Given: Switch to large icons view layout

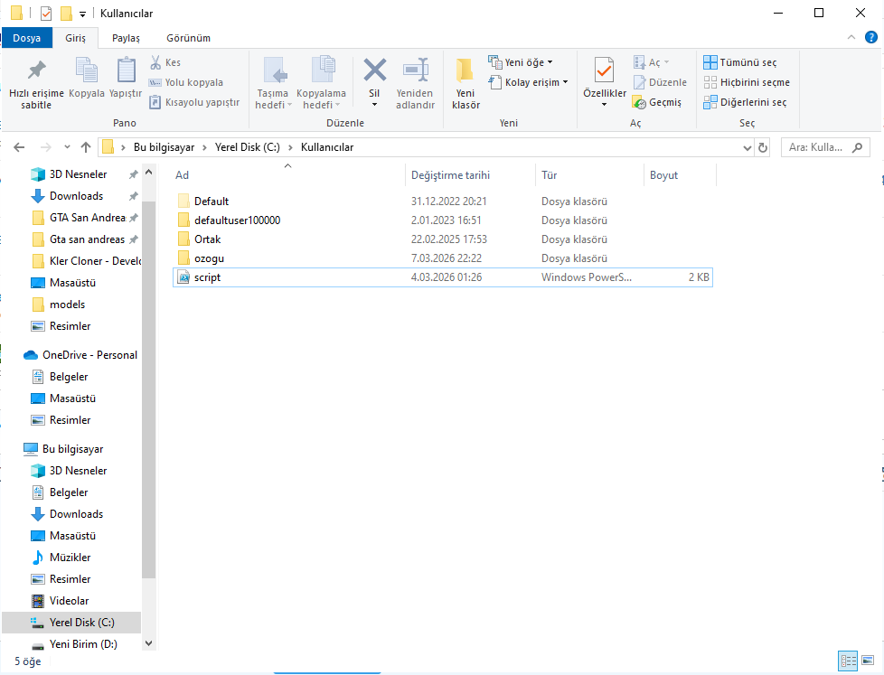Looking at the screenshot, I should coord(868,661).
